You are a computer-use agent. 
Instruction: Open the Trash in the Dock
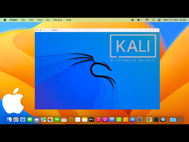pyautogui.click(x=180, y=120)
